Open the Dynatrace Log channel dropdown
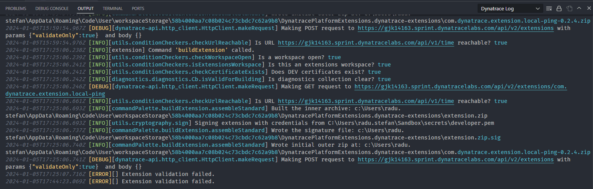The width and height of the screenshot is (593, 189). point(510,8)
